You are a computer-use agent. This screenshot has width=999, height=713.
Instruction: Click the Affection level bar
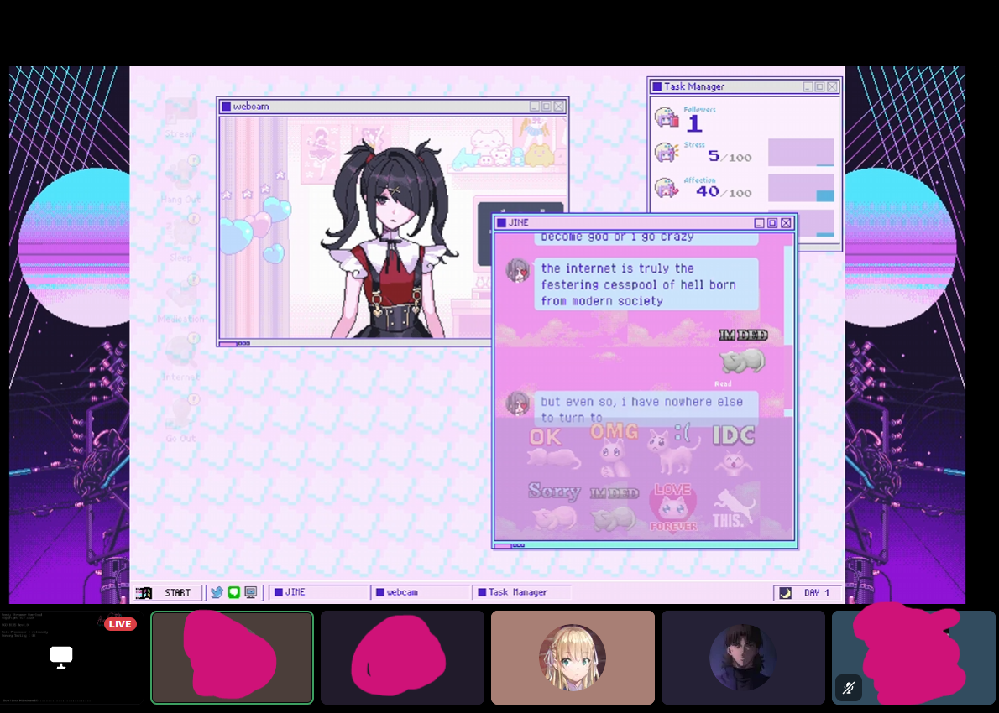pyautogui.click(x=801, y=189)
